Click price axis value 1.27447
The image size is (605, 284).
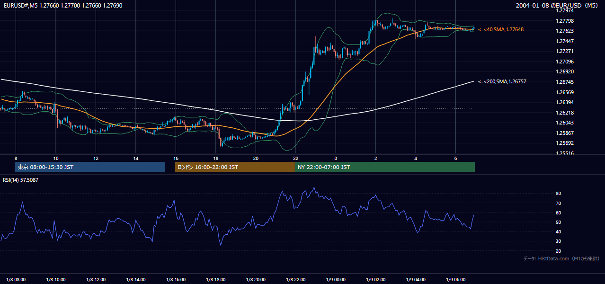pyautogui.click(x=564, y=41)
